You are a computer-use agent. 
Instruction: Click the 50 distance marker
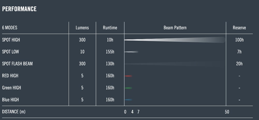[227, 112]
